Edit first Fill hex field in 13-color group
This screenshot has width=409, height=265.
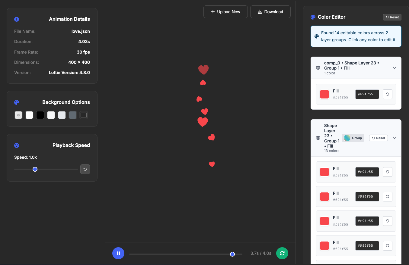[367, 172]
